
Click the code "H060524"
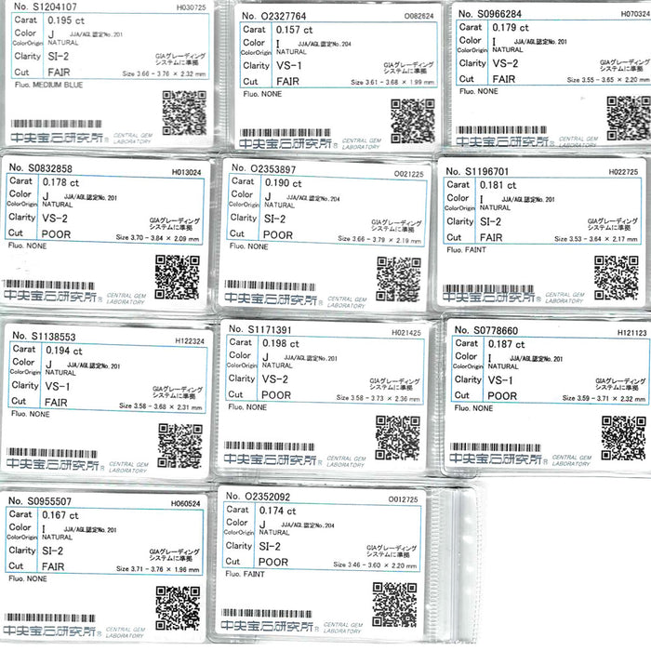[x=186, y=504]
